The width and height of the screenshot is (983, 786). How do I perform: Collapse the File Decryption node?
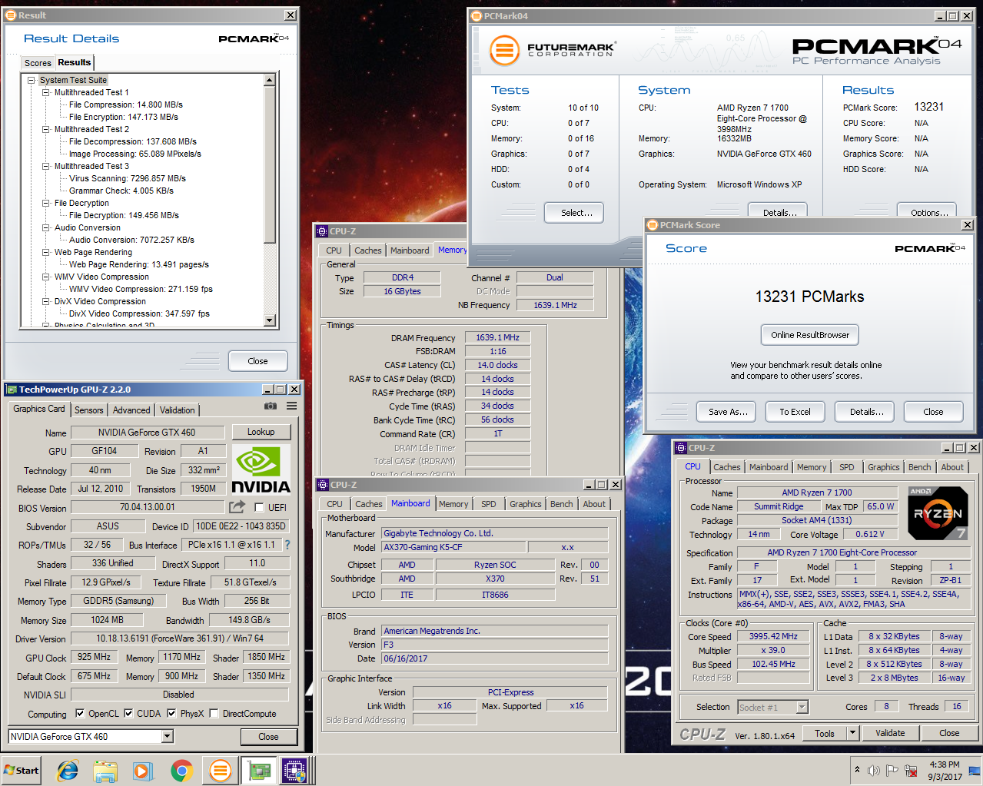pyautogui.click(x=45, y=203)
